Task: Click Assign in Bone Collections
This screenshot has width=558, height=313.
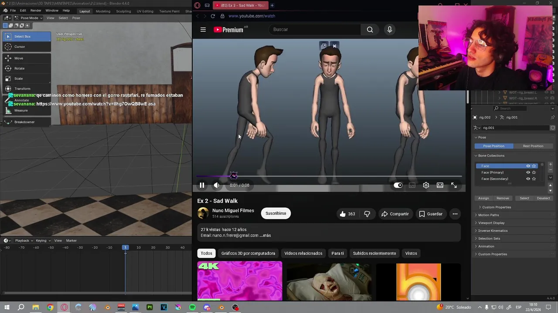Action: pyautogui.click(x=483, y=198)
